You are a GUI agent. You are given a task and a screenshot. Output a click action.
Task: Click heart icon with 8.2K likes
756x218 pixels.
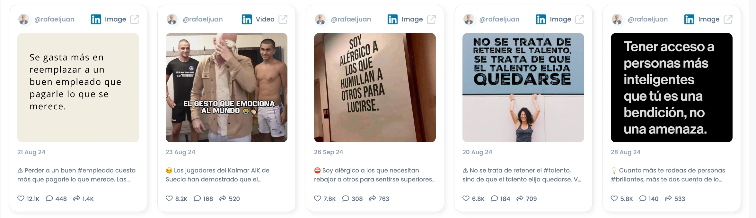[169, 198]
